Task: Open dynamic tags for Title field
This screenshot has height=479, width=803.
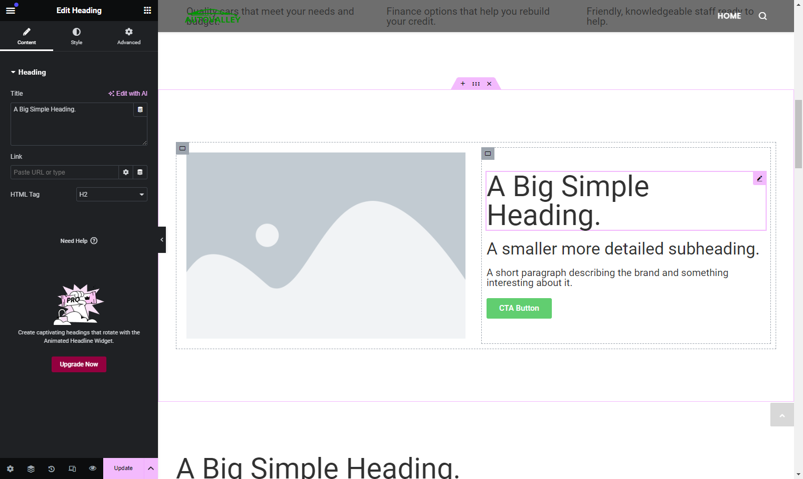Action: [x=140, y=109]
